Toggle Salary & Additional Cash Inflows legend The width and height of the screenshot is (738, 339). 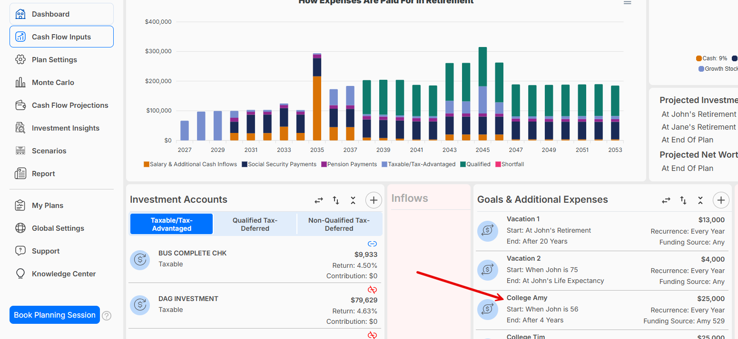190,164
